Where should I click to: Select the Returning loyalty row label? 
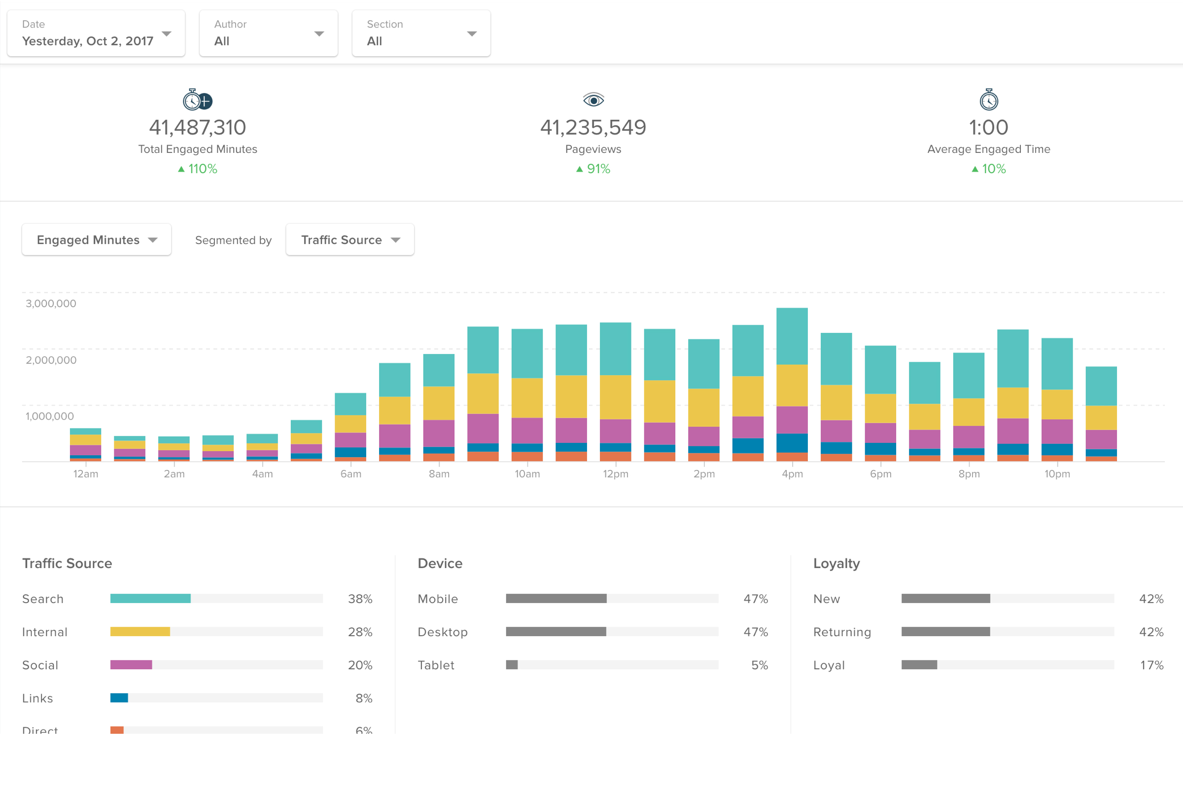pos(842,632)
